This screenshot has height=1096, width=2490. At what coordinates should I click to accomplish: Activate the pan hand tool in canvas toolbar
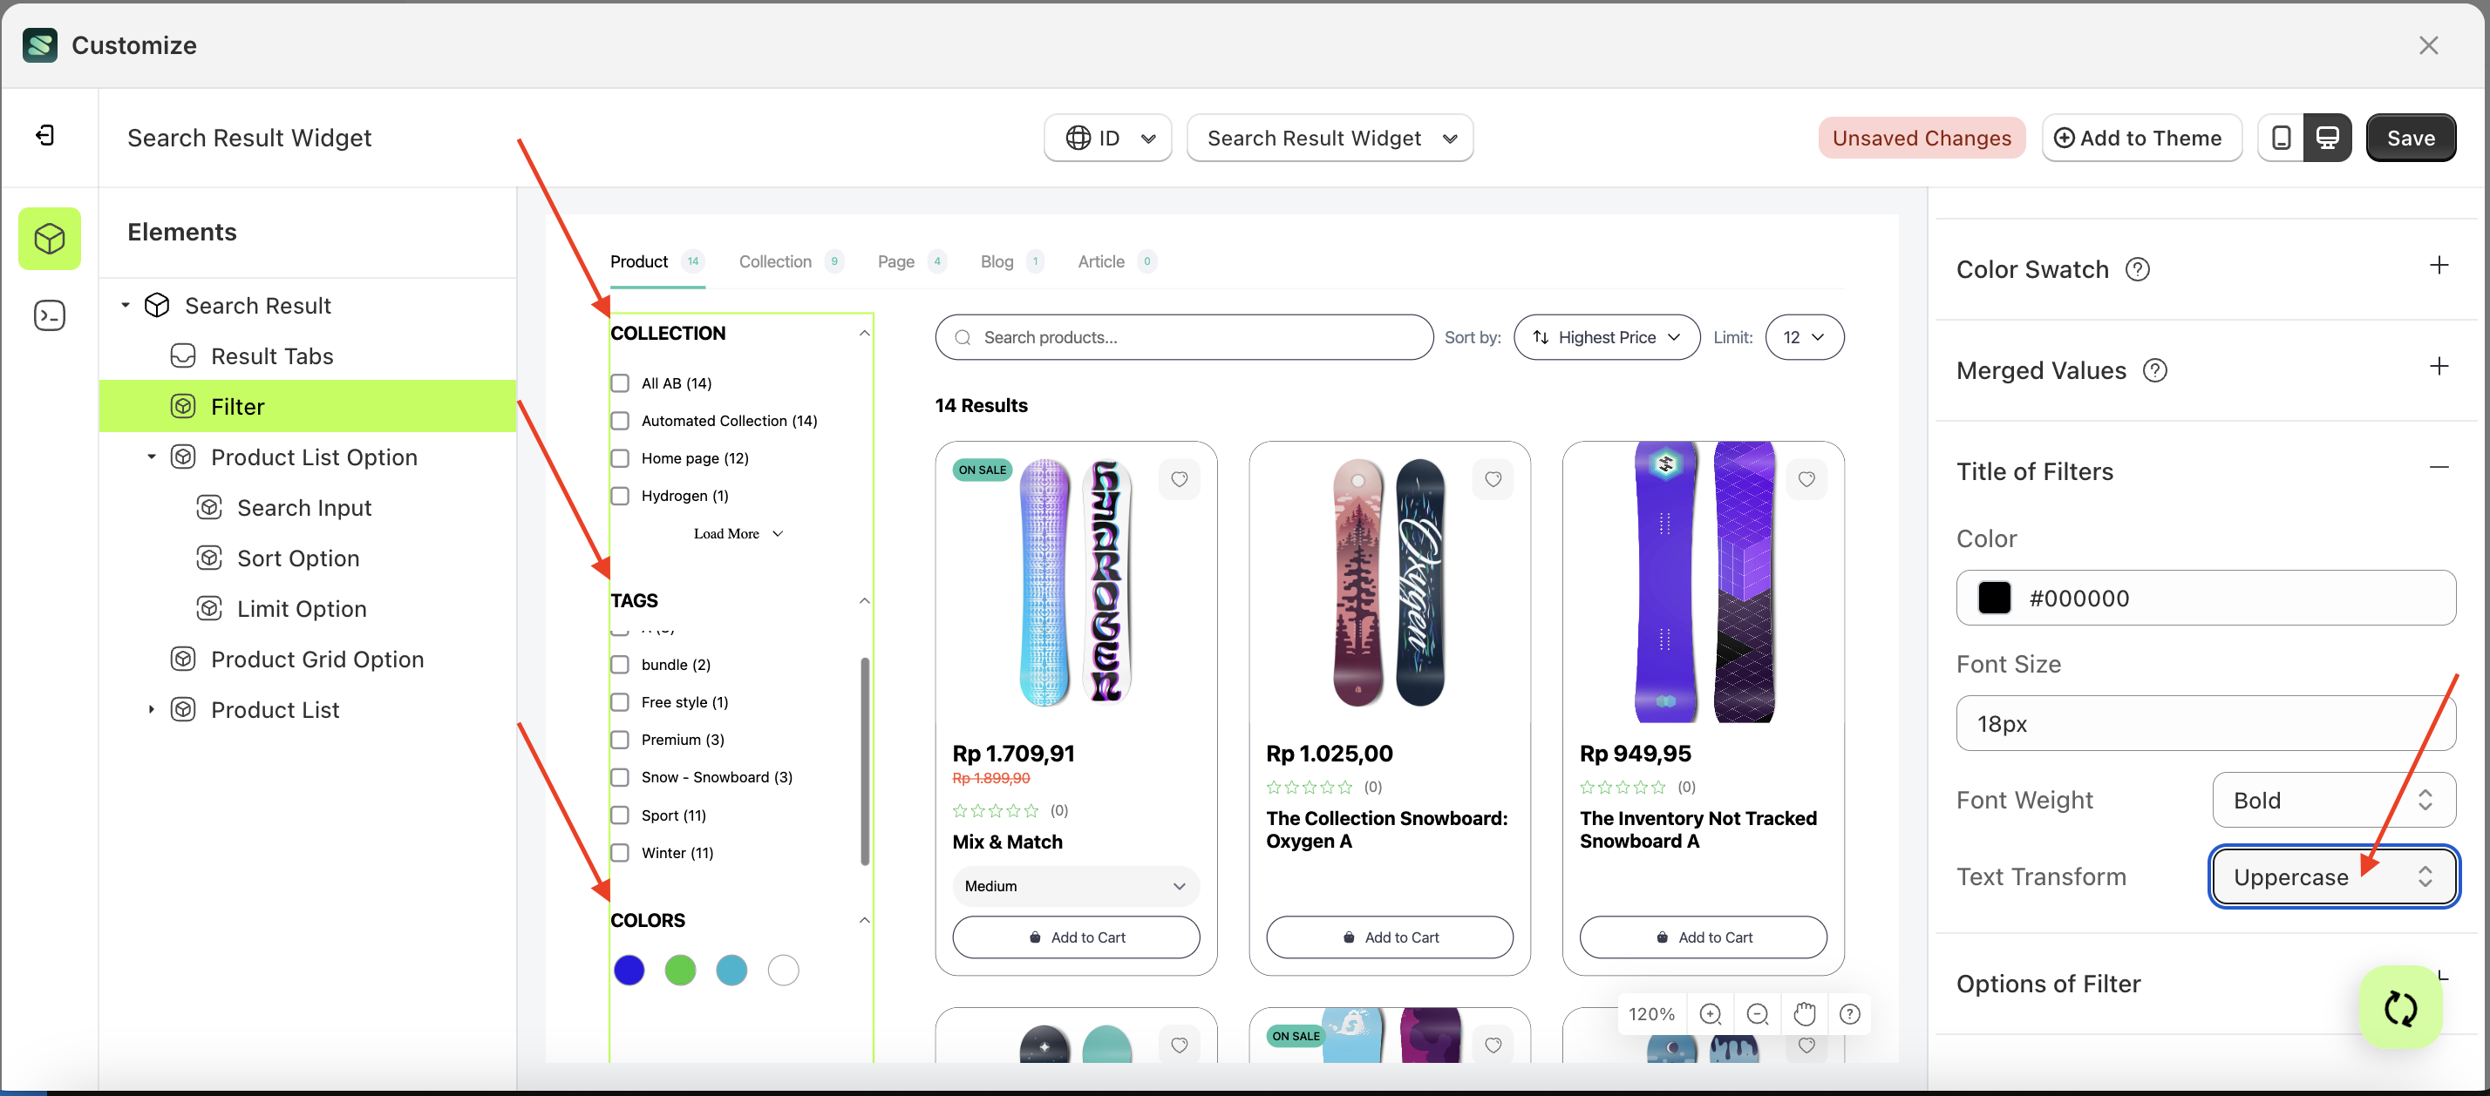[1805, 1014]
